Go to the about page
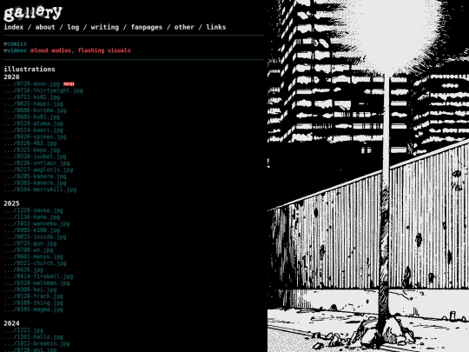Screen dimensions: 469x352 click(x=45, y=27)
